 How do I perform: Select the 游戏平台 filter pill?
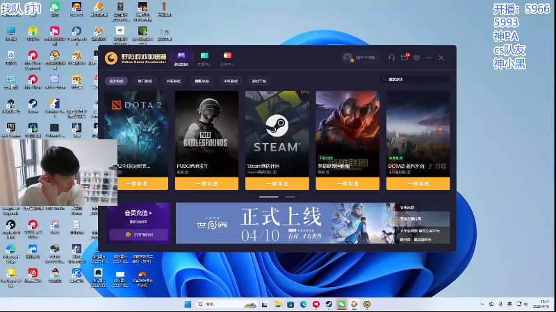(x=259, y=81)
